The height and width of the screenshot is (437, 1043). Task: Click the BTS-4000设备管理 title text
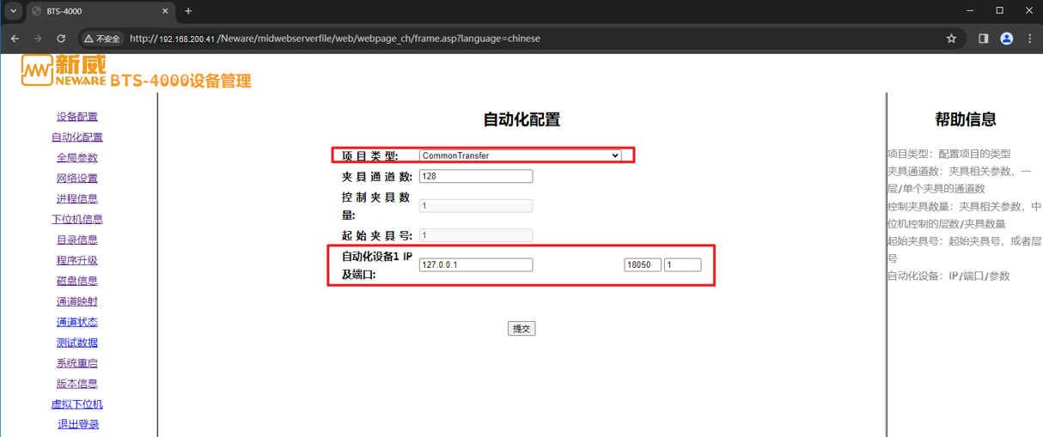coord(180,81)
